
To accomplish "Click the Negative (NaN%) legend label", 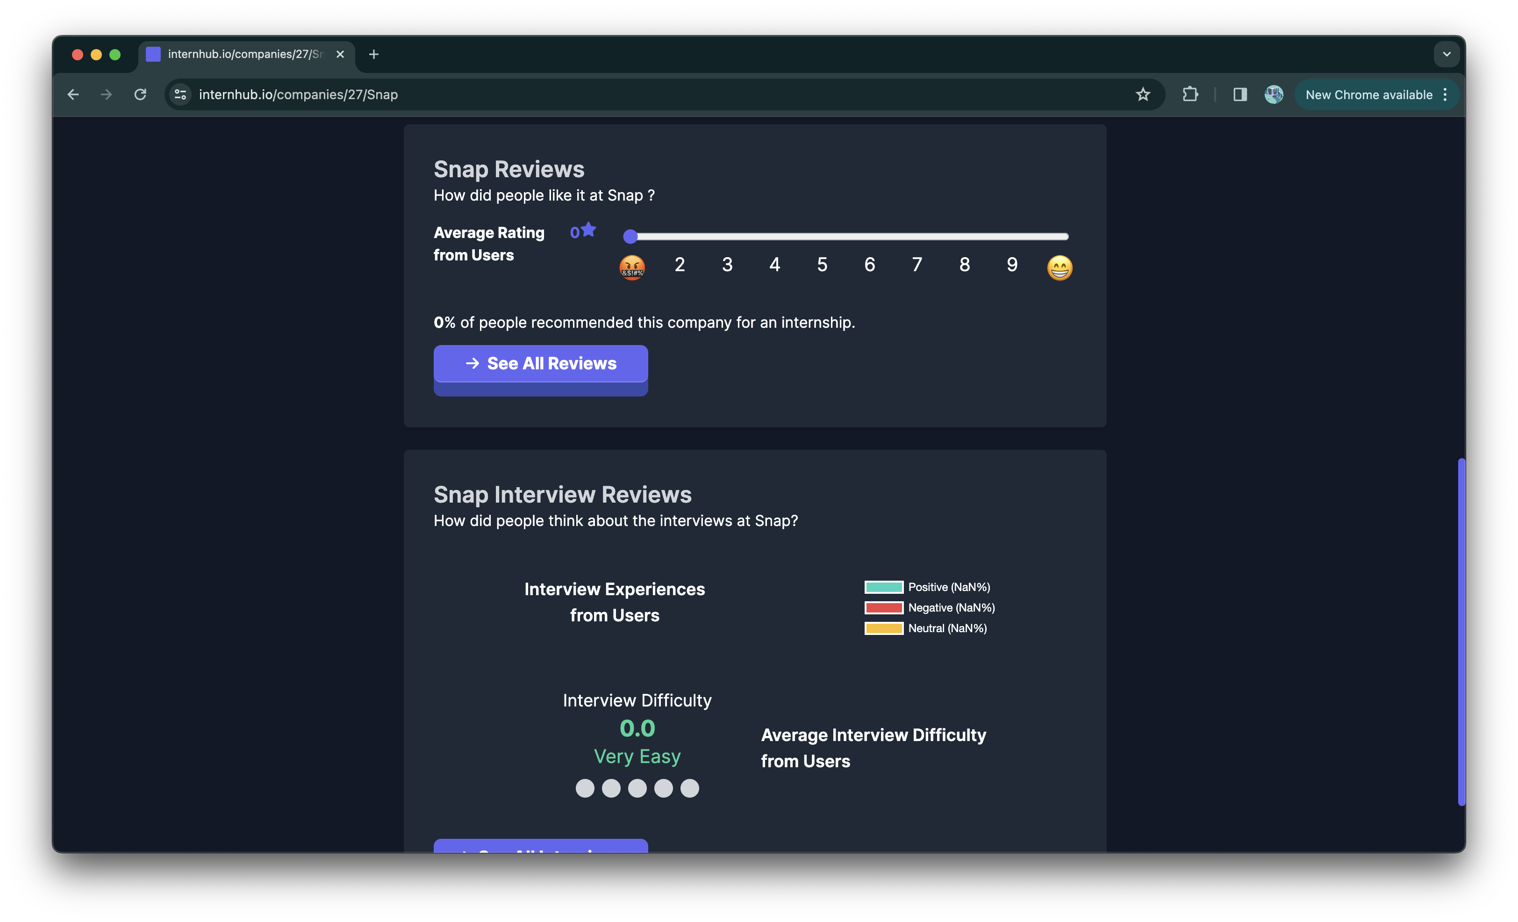I will 951,608.
